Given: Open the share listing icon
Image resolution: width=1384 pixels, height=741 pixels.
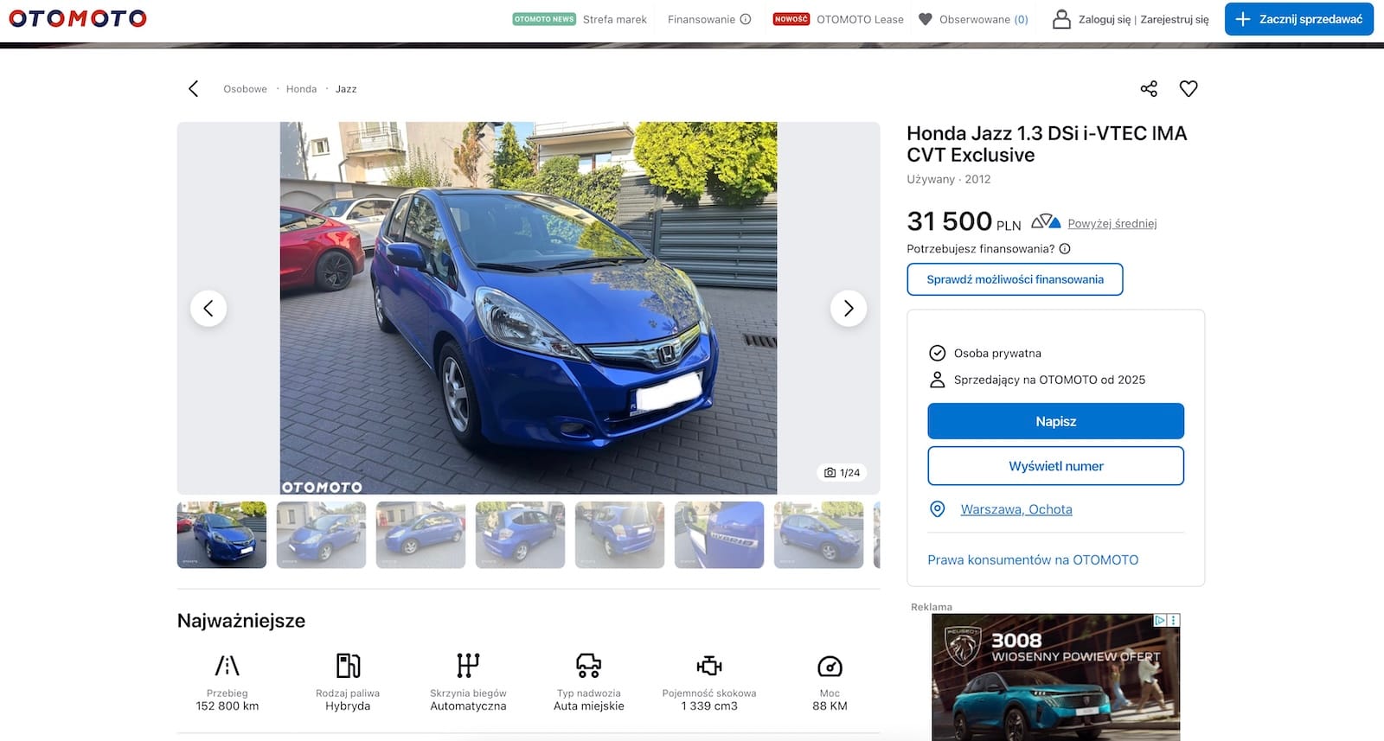Looking at the screenshot, I should point(1149,88).
